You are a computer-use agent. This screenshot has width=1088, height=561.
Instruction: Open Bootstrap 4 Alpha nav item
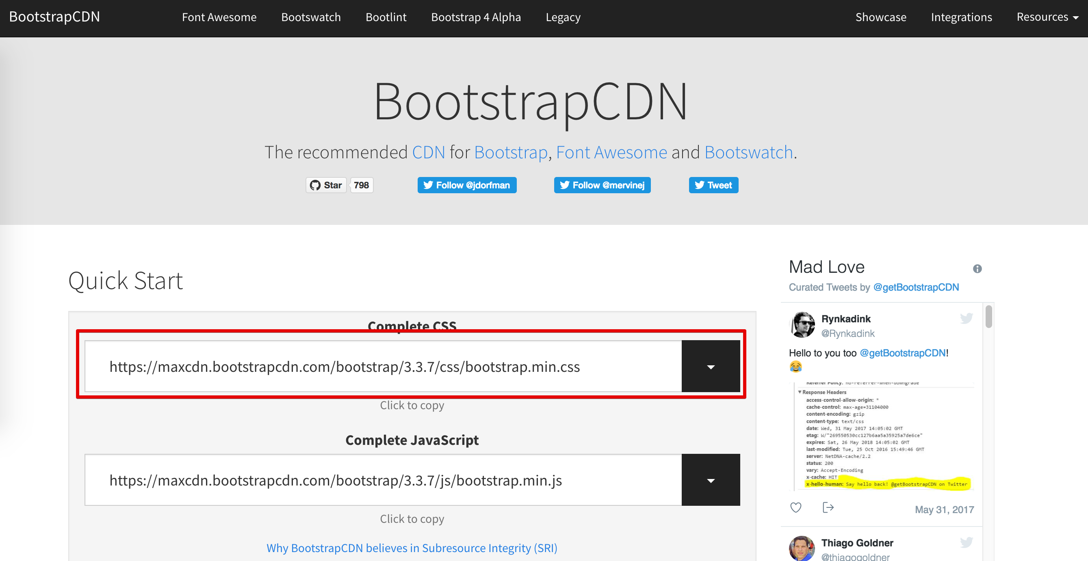pyautogui.click(x=476, y=17)
